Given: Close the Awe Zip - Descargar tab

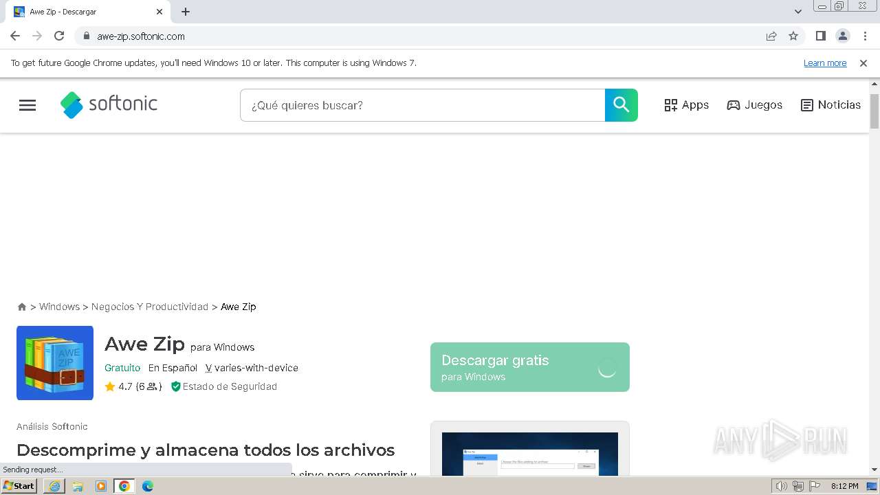Looking at the screenshot, I should click(159, 12).
